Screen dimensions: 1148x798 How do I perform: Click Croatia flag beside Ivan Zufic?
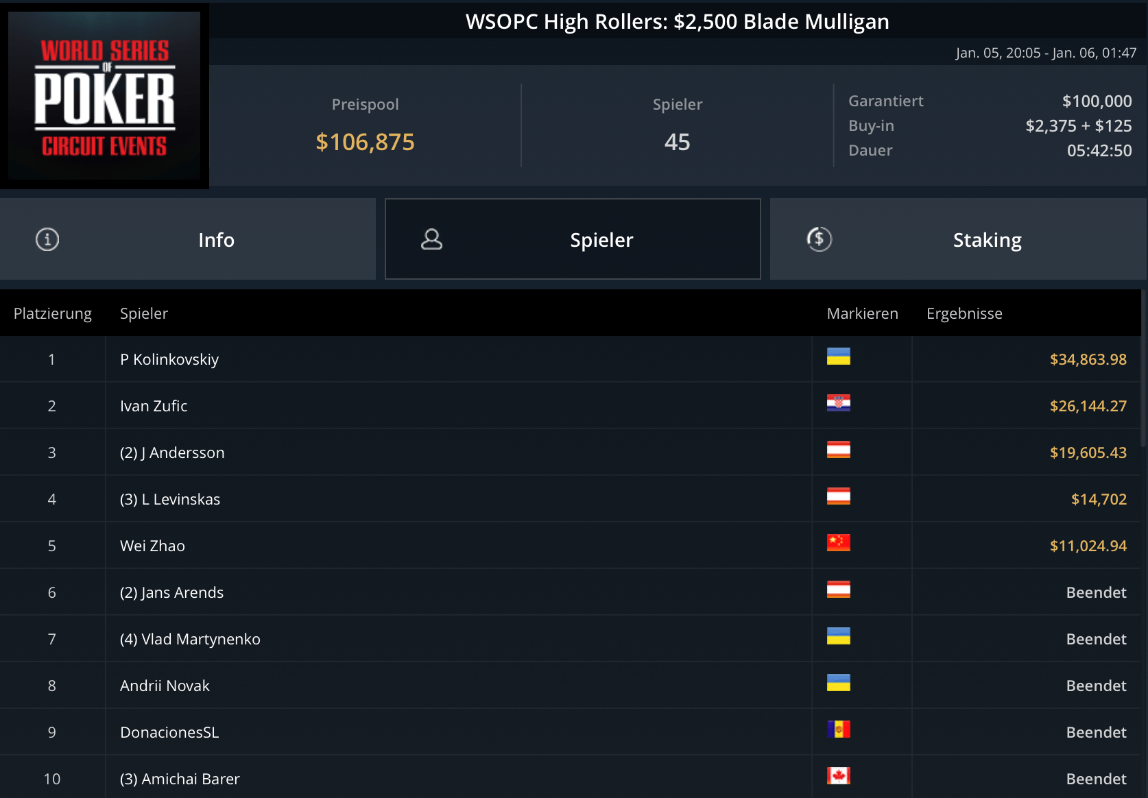coord(838,403)
